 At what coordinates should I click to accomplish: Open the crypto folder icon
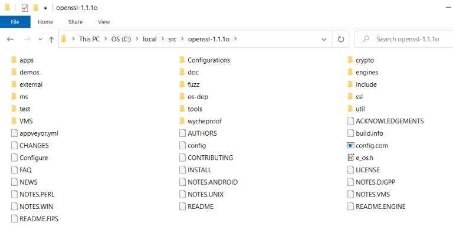click(x=350, y=60)
